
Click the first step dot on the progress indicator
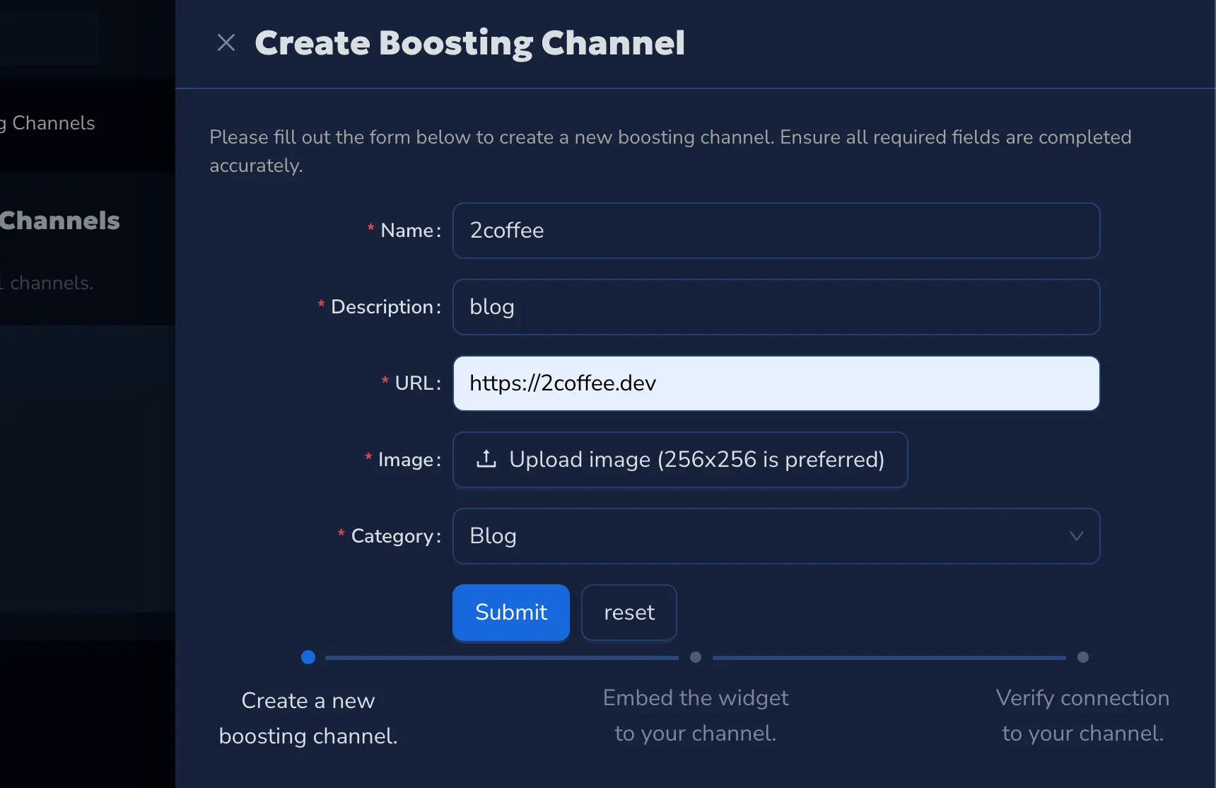tap(308, 657)
